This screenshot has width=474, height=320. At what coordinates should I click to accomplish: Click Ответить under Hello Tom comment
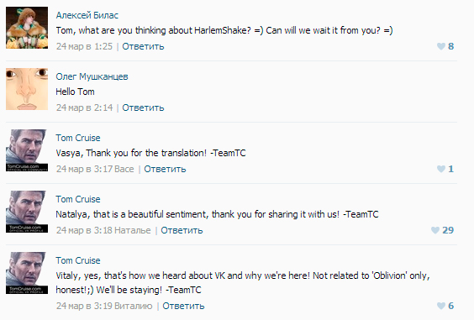(x=143, y=108)
